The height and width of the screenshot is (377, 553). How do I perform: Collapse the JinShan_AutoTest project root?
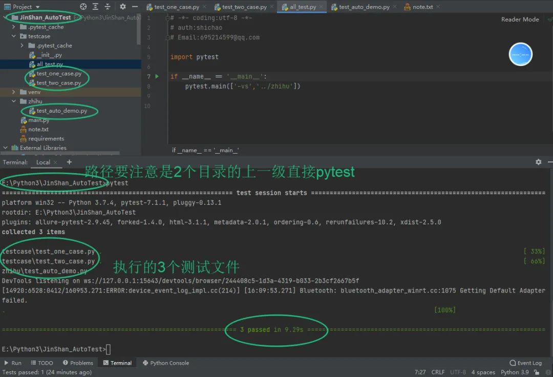coord(5,17)
